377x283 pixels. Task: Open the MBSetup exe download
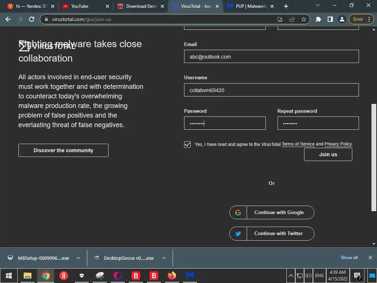[x=43, y=258]
